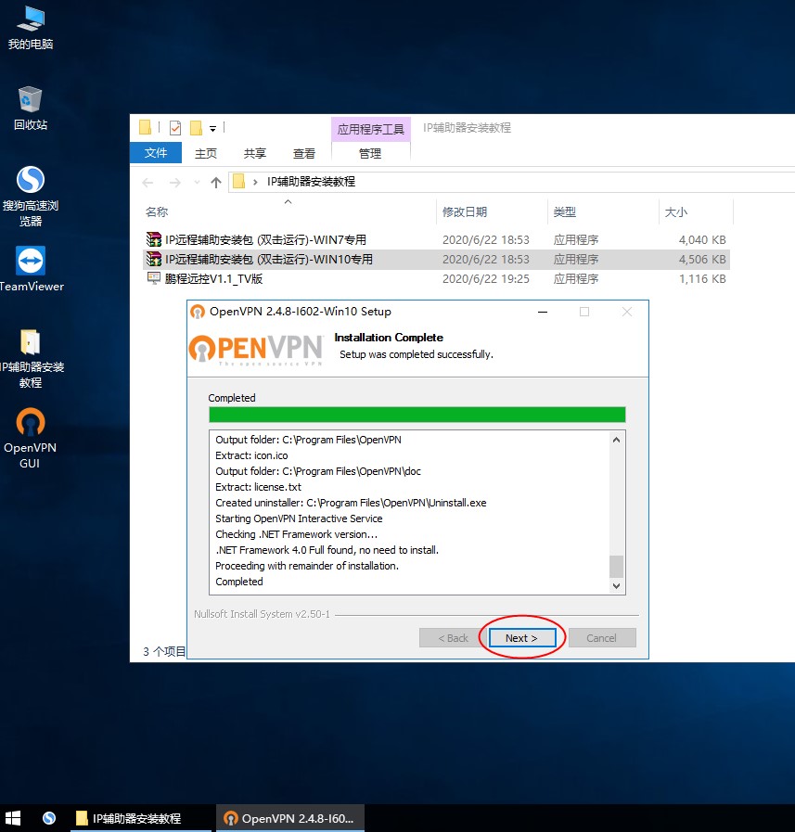Switch to the 管理 ribbon tab
Screen dimensions: 795x832
point(370,153)
